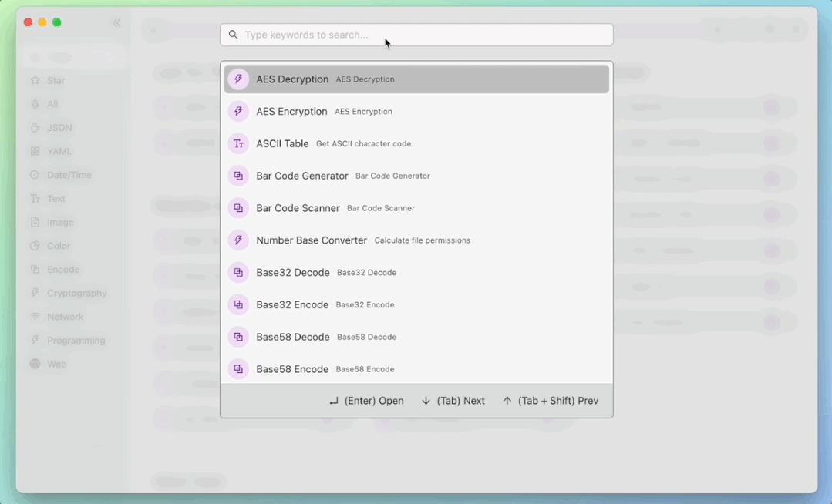The image size is (832, 504).
Task: Click the Base32 Decode icon
Action: (x=238, y=273)
